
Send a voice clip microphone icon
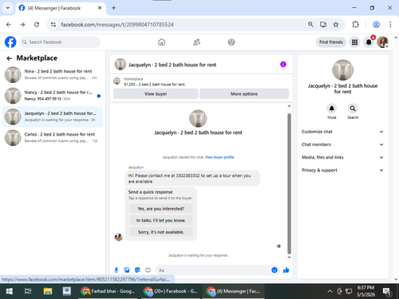pyautogui.click(x=117, y=270)
